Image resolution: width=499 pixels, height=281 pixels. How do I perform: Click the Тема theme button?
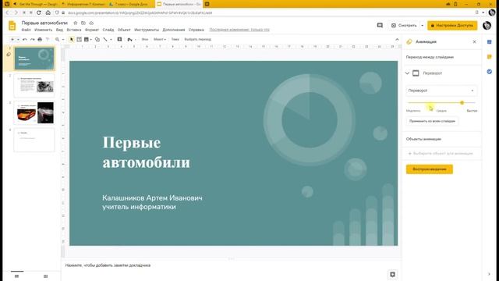click(x=175, y=39)
